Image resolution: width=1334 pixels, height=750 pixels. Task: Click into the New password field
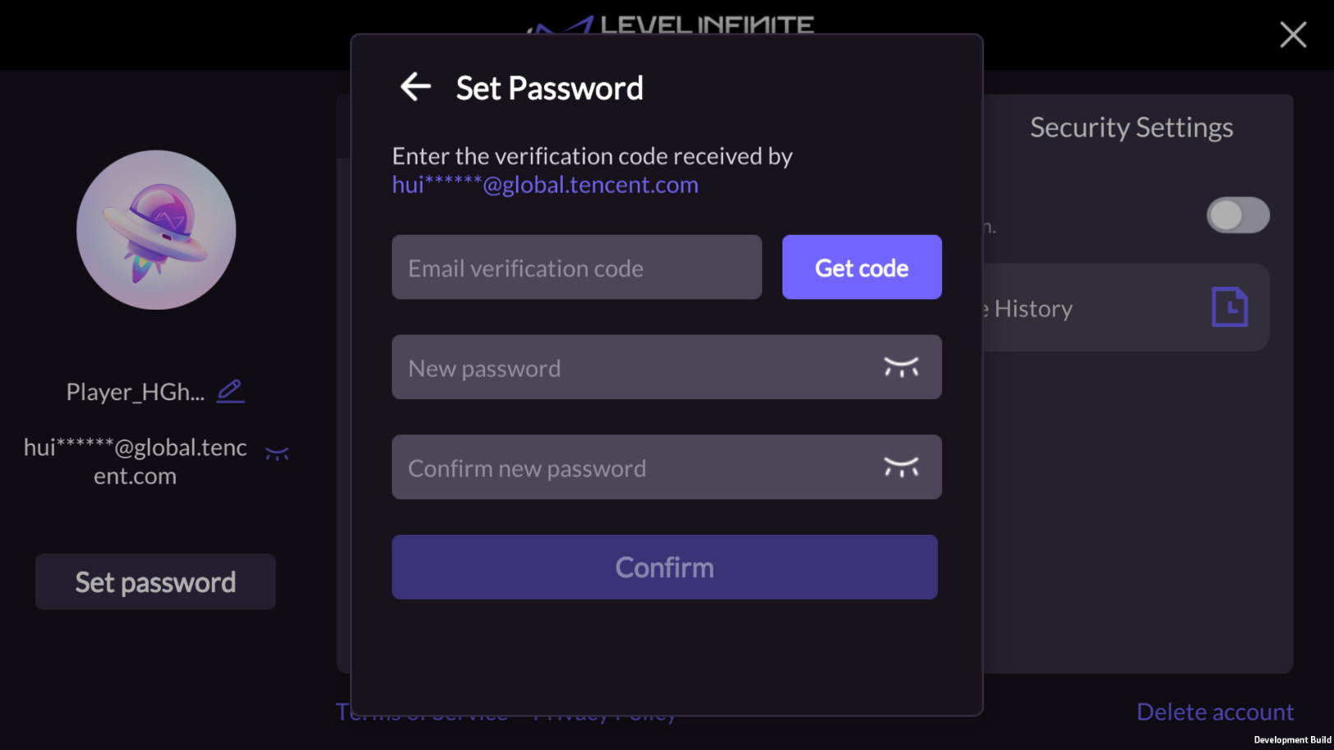(x=633, y=368)
